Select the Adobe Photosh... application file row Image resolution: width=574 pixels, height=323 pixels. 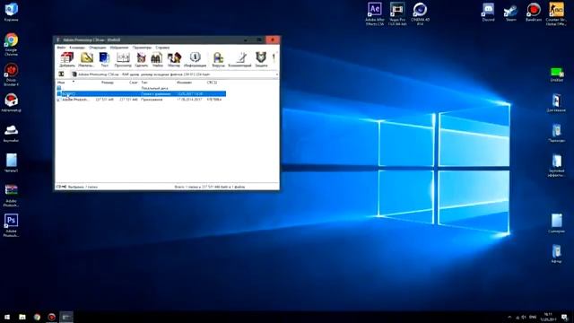pyautogui.click(x=141, y=100)
